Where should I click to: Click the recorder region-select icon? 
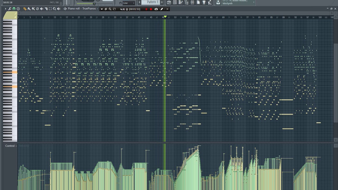coord(114,9)
